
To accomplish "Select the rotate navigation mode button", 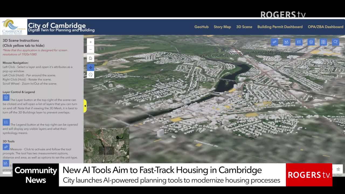I will (91, 75).
